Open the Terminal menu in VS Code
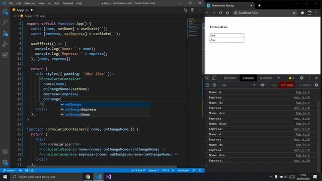This screenshot has height=181, width=322. click(68, 4)
